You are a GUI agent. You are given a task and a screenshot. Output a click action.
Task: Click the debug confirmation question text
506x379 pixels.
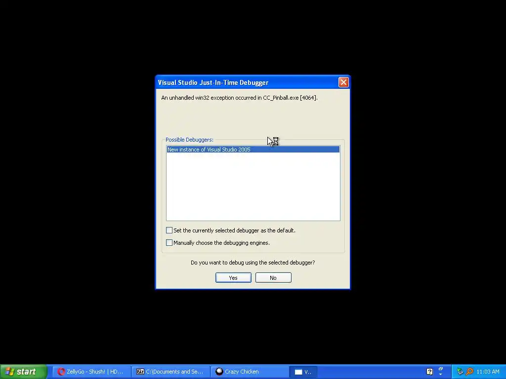point(253,263)
